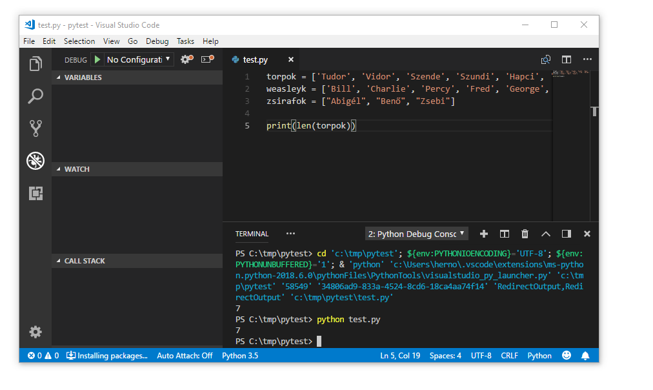This screenshot has height=390, width=653.
Task: Select the TERMINAL panel tab
Action: 252,234
